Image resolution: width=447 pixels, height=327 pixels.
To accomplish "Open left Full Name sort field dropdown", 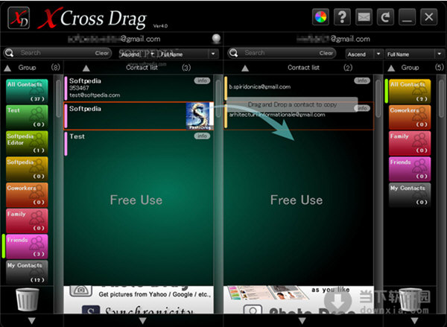I will pyautogui.click(x=188, y=54).
